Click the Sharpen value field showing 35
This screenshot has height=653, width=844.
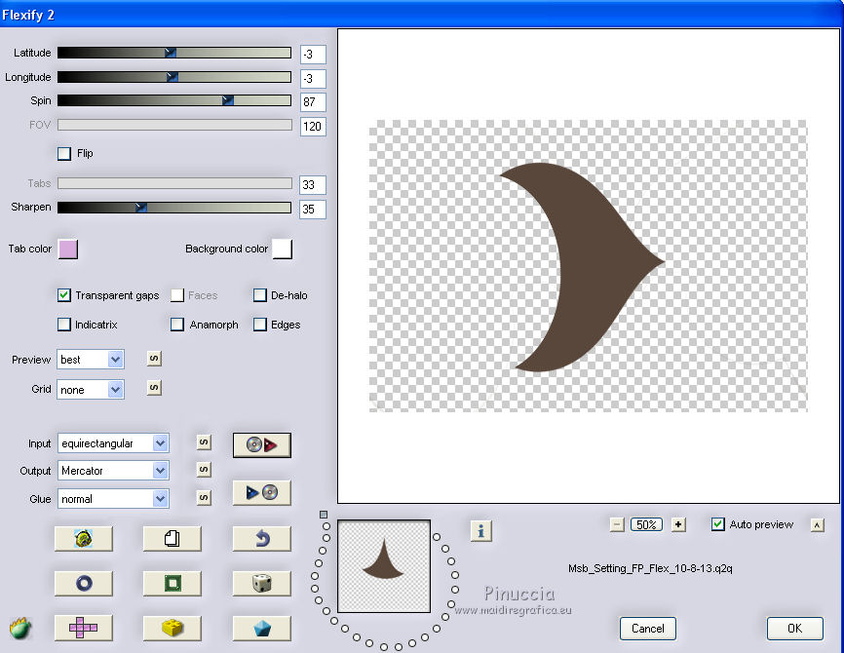click(313, 209)
